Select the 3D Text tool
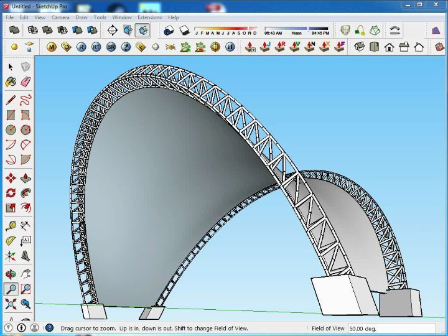The width and height of the screenshot is (448, 336). (26, 256)
